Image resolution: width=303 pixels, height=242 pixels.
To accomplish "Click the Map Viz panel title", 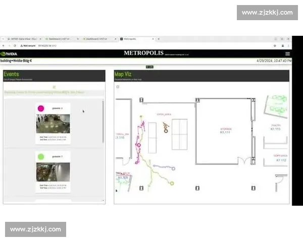I will (x=123, y=74).
